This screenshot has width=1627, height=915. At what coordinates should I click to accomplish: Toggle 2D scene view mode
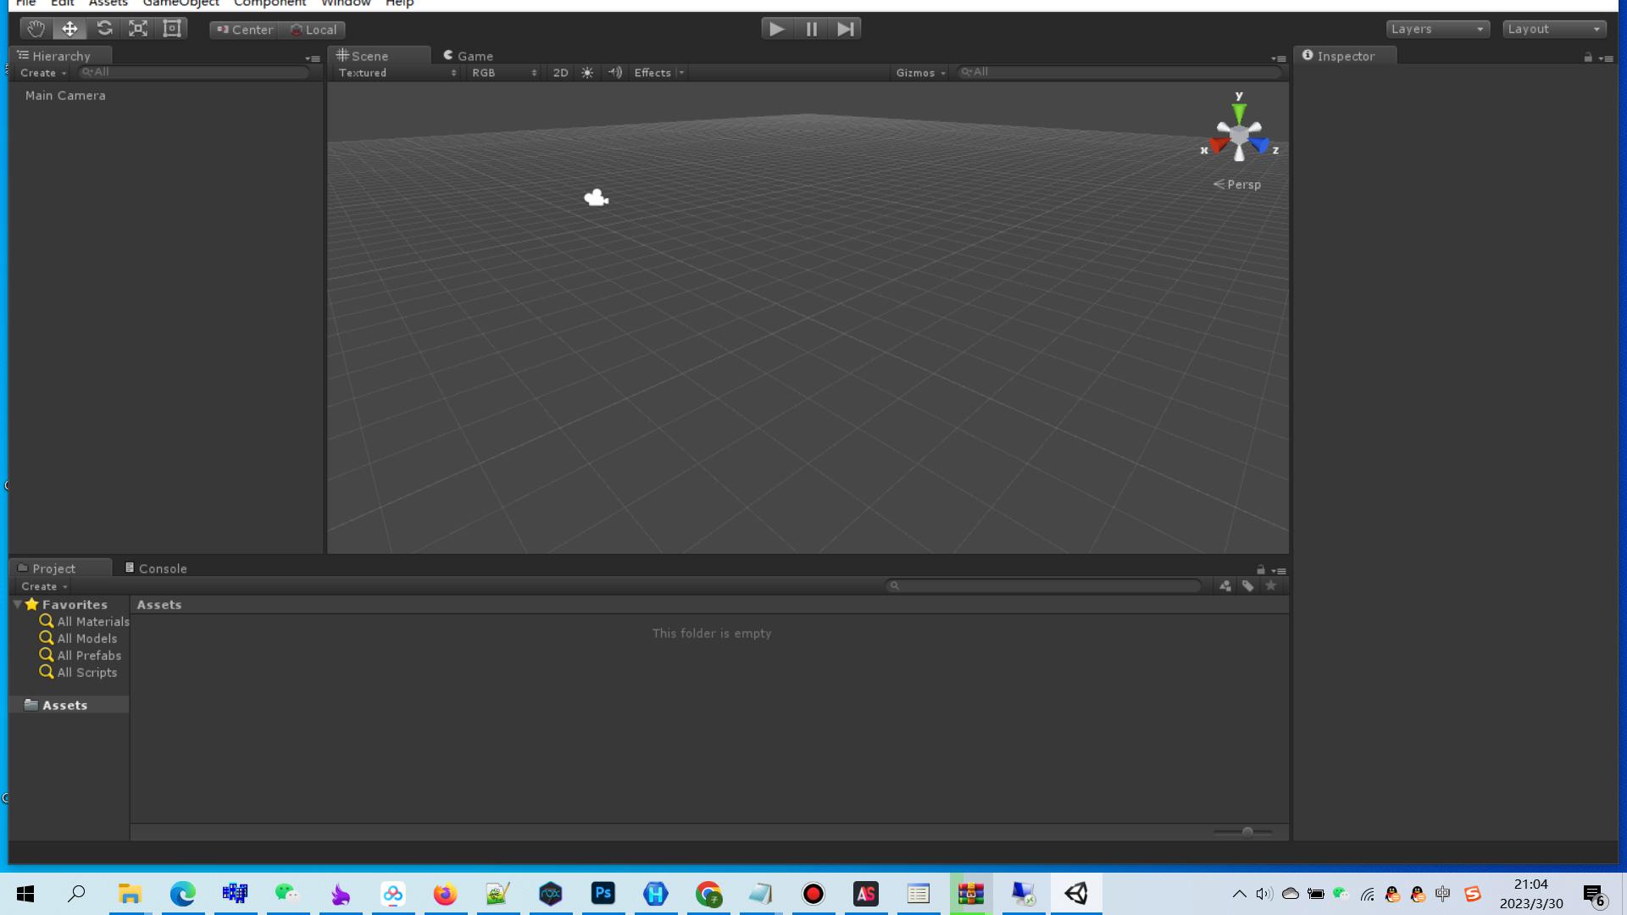pyautogui.click(x=560, y=73)
